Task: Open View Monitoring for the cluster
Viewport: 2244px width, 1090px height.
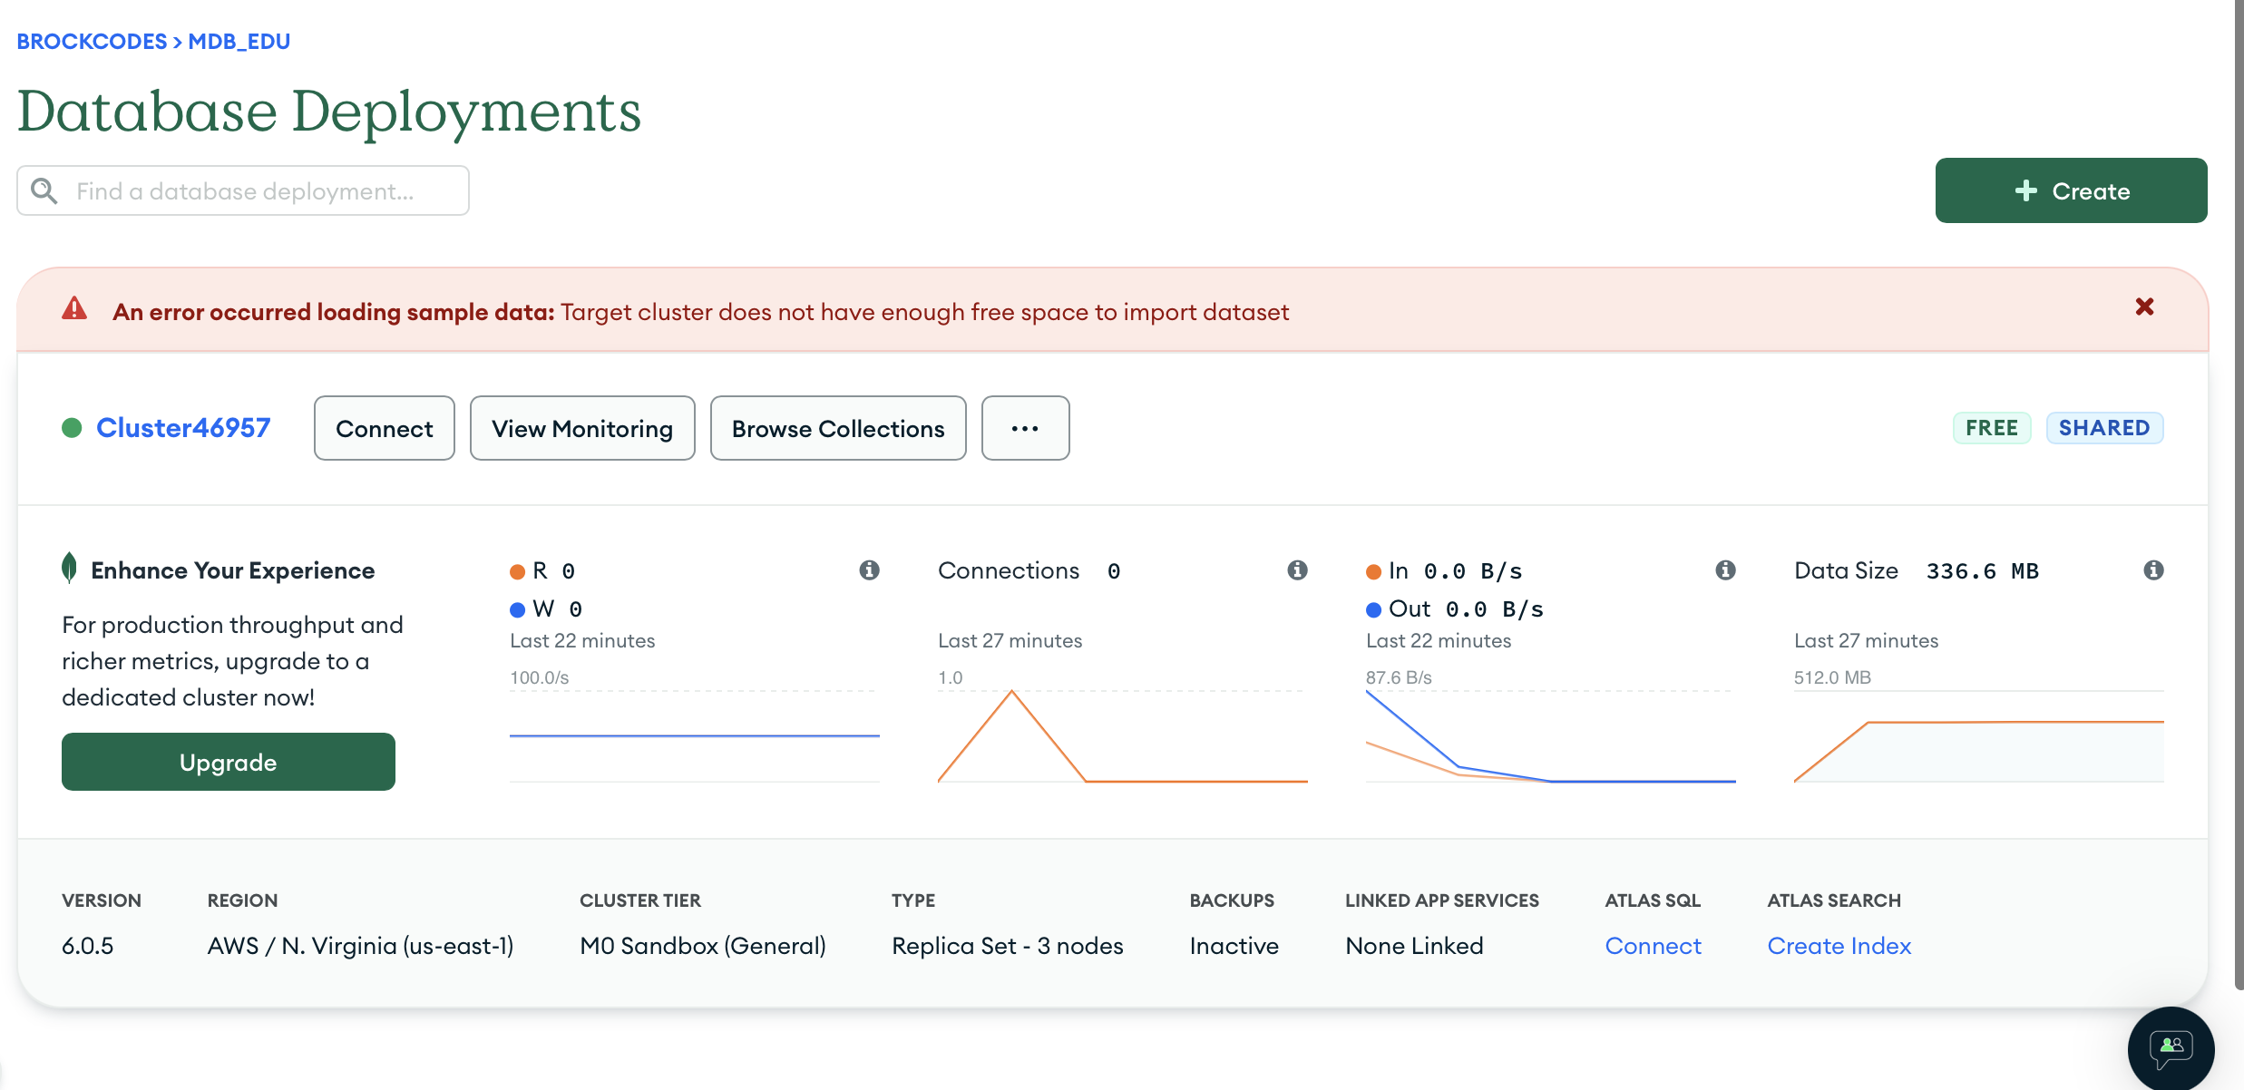Action: [x=582, y=428]
